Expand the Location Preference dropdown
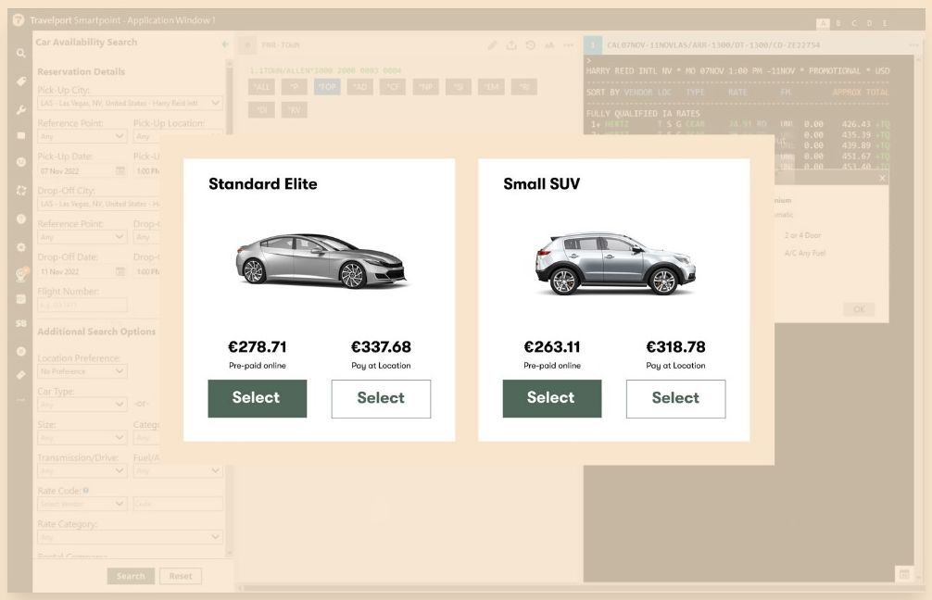Viewport: 932px width, 600px height. pyautogui.click(x=82, y=371)
